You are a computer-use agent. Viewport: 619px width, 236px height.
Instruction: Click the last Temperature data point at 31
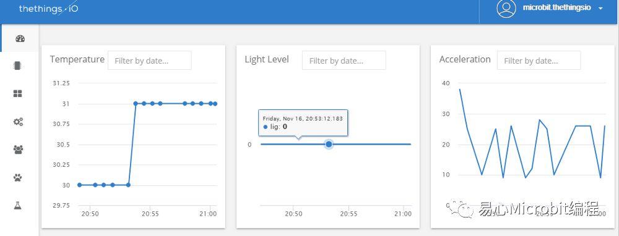tap(215, 104)
